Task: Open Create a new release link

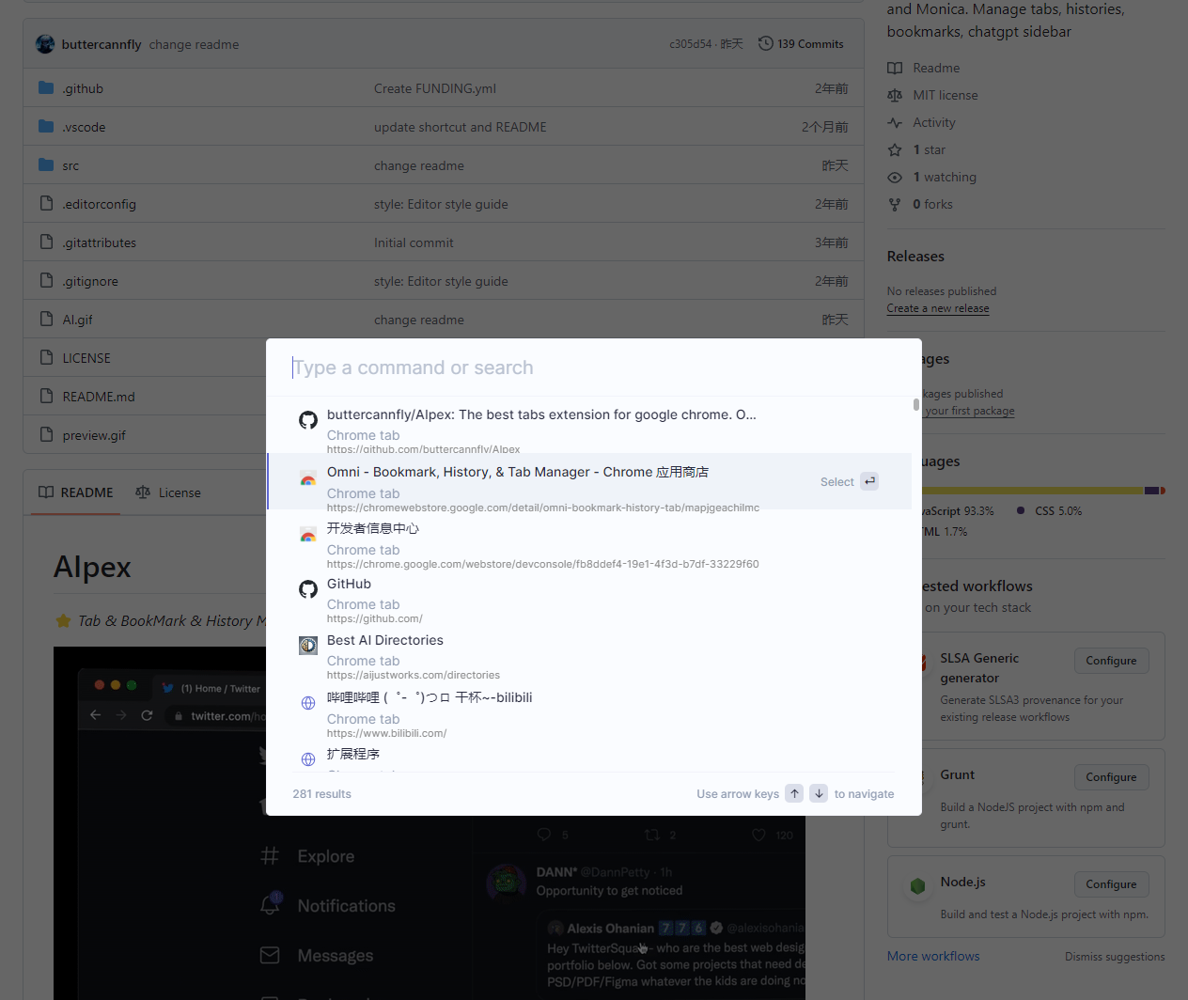Action: [938, 308]
